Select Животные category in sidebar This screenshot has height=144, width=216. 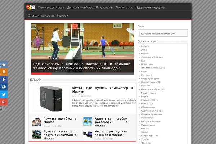[x=147, y=64]
